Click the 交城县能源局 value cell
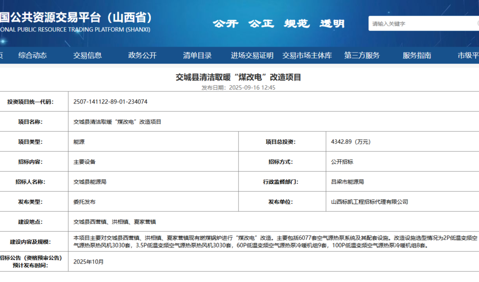 (x=153, y=182)
